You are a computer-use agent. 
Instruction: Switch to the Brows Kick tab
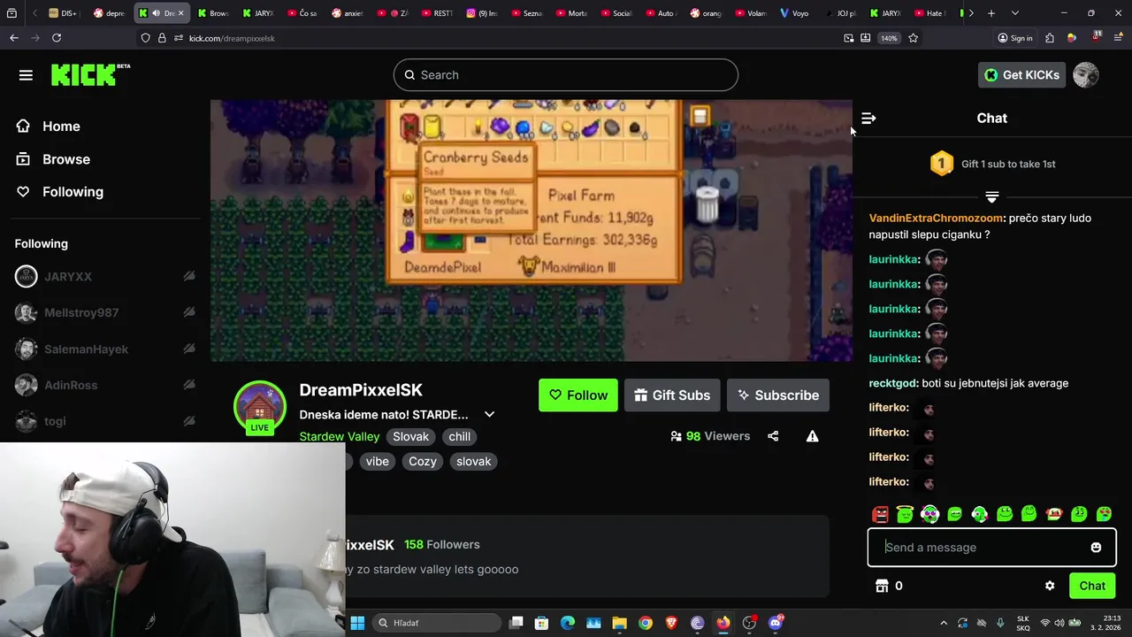[213, 13]
